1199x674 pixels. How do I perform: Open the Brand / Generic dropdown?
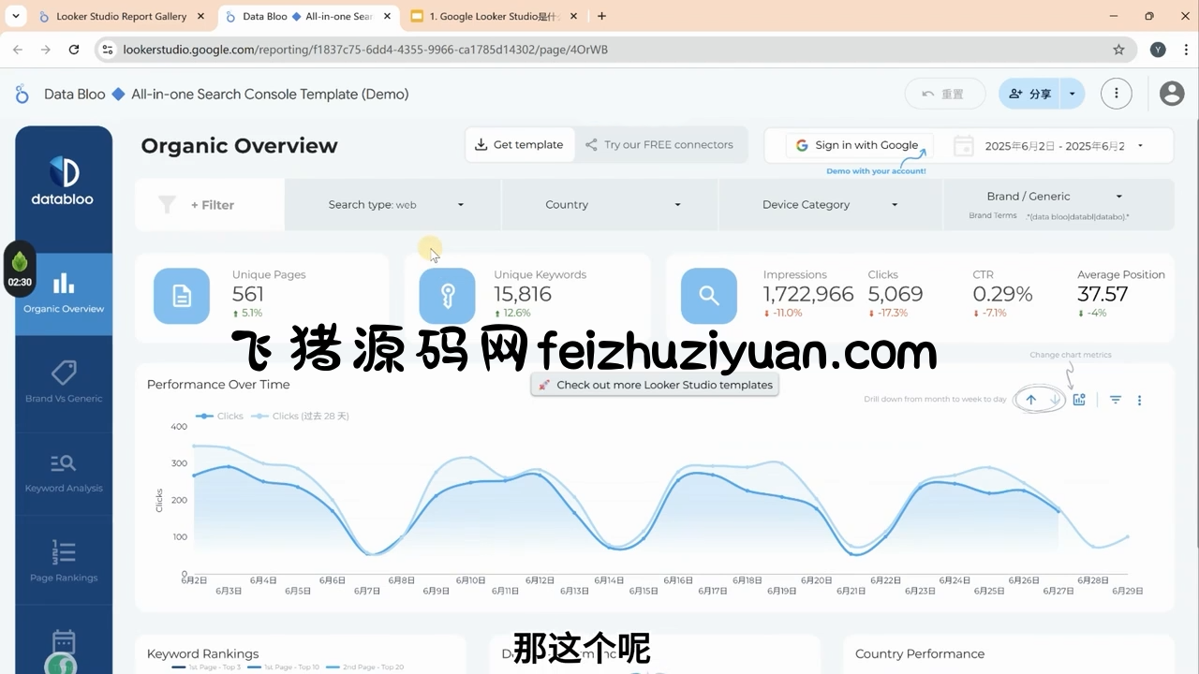pyautogui.click(x=1058, y=197)
